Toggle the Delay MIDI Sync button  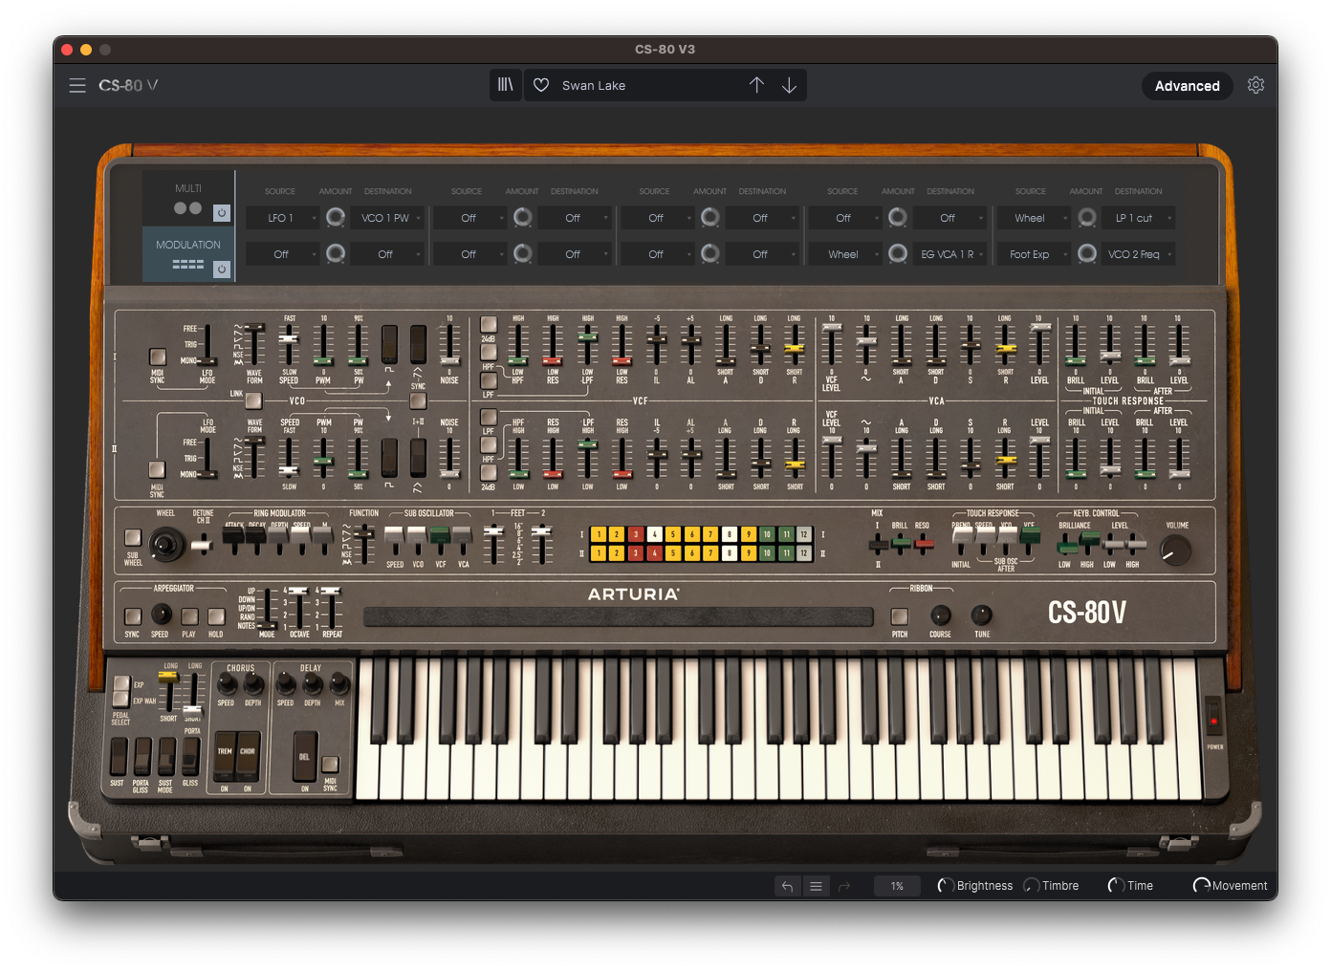330,765
